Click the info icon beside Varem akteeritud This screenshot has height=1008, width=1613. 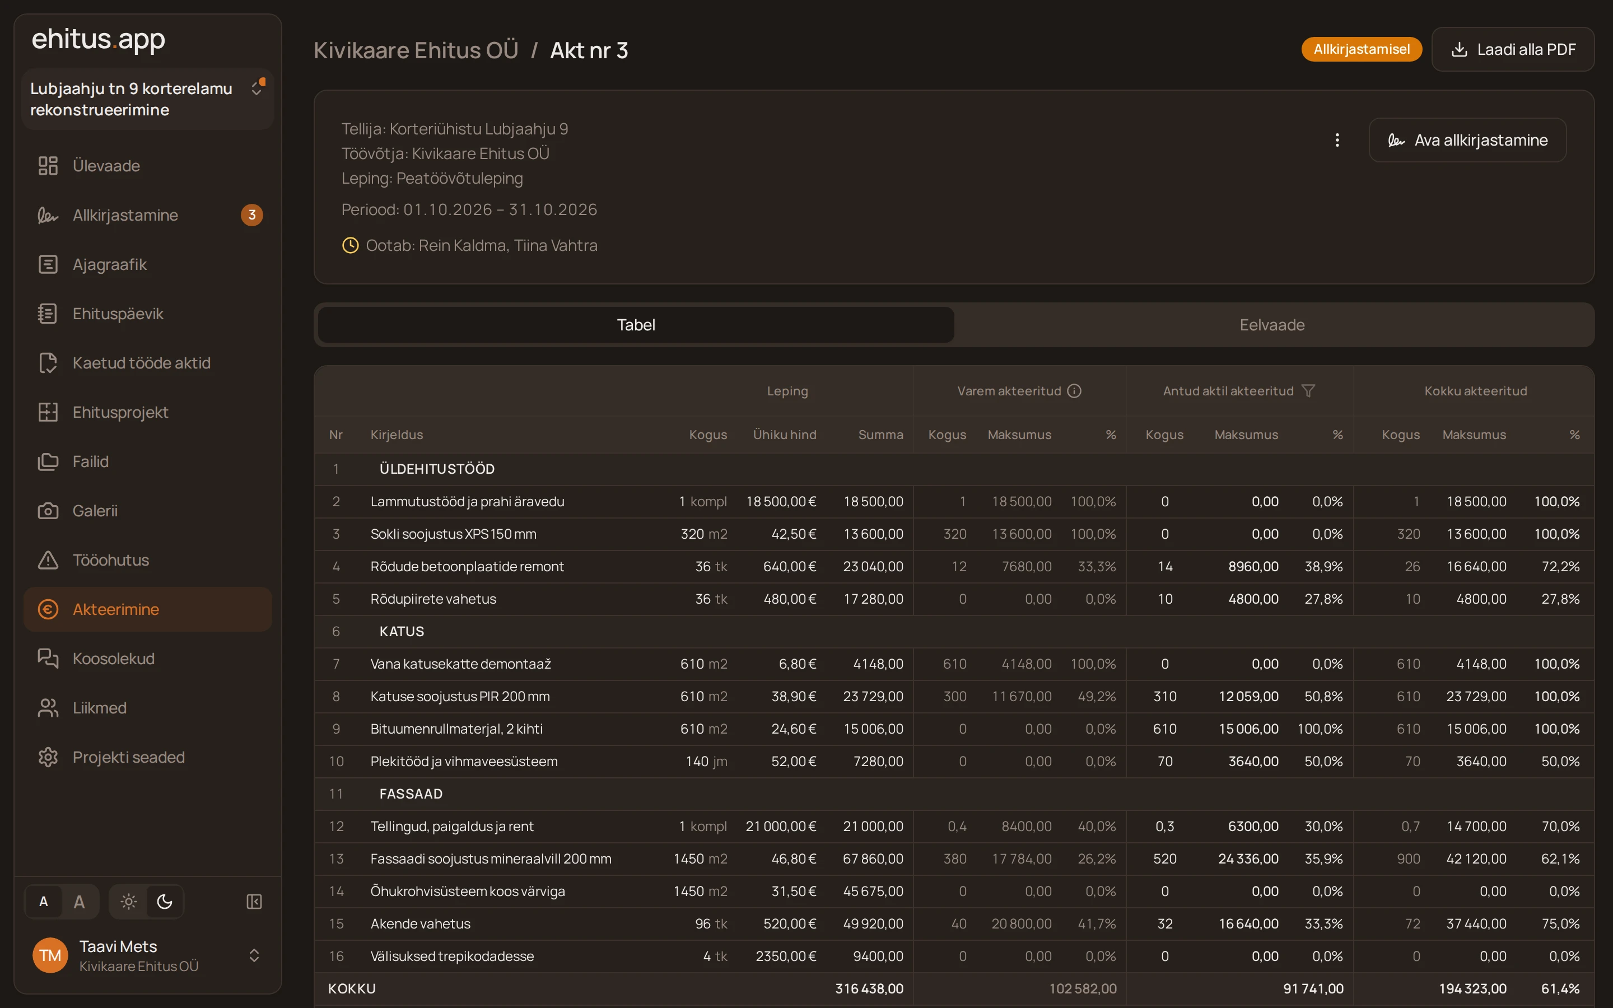coord(1074,391)
